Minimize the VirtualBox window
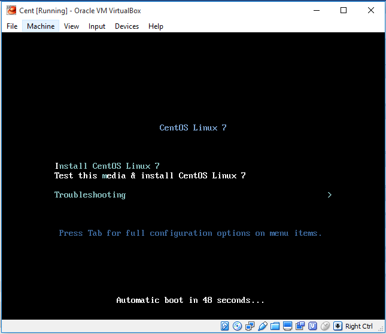The width and height of the screenshot is (386, 334). 317,10
